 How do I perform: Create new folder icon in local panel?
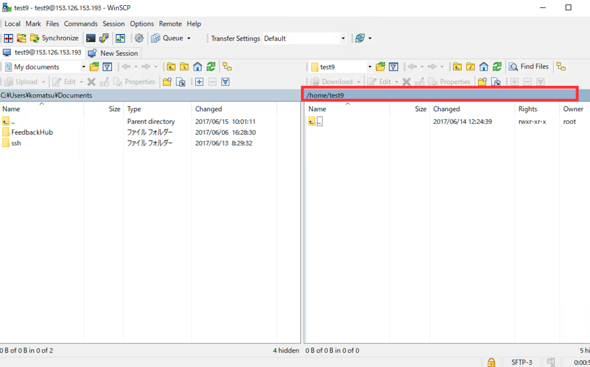click(168, 82)
